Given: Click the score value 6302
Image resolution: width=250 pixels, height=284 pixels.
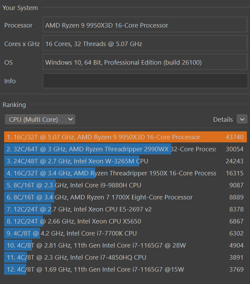Looking at the screenshot, I should pyautogui.click(x=236, y=233).
